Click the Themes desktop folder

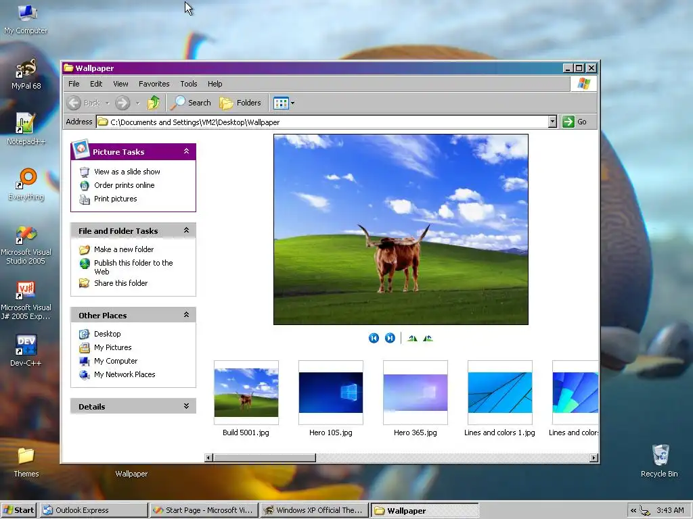tap(26, 462)
